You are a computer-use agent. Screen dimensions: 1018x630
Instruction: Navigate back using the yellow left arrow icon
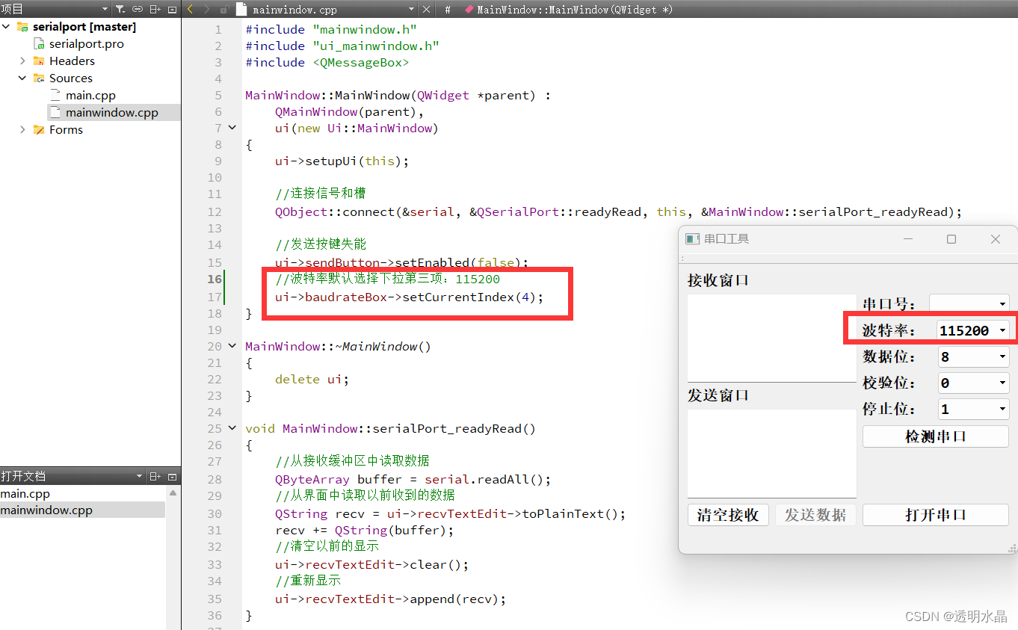pyautogui.click(x=189, y=9)
